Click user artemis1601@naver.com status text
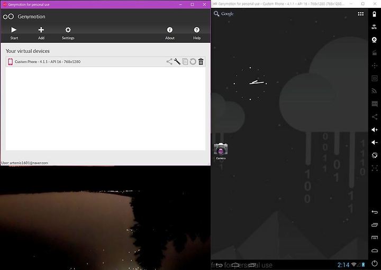381x270 pixels. pos(24,163)
